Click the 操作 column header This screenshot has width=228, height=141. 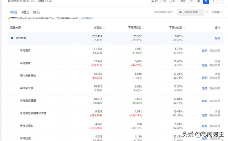tap(217, 28)
